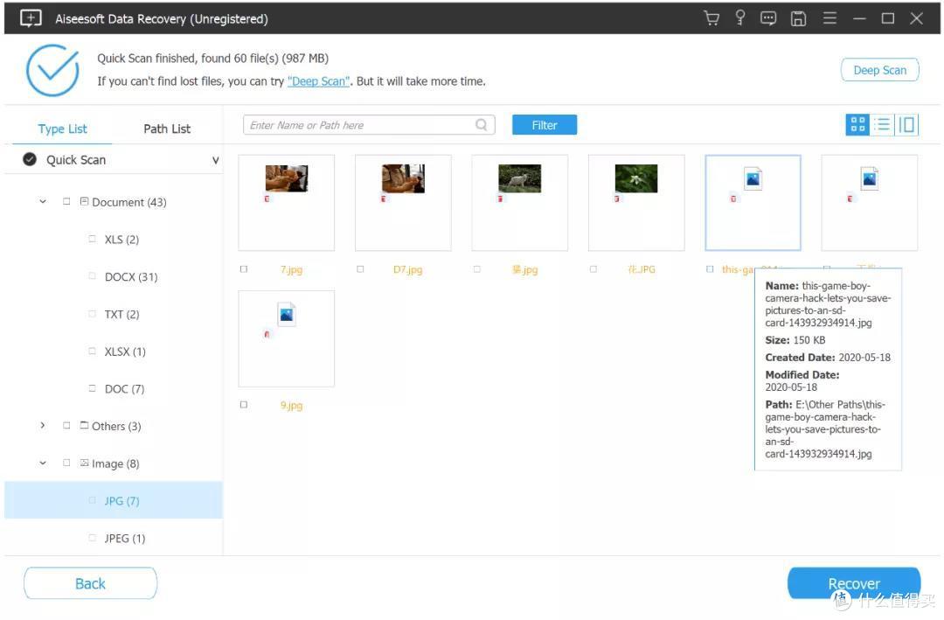Click image placeholder icon of 9.jpg

pyautogui.click(x=287, y=315)
